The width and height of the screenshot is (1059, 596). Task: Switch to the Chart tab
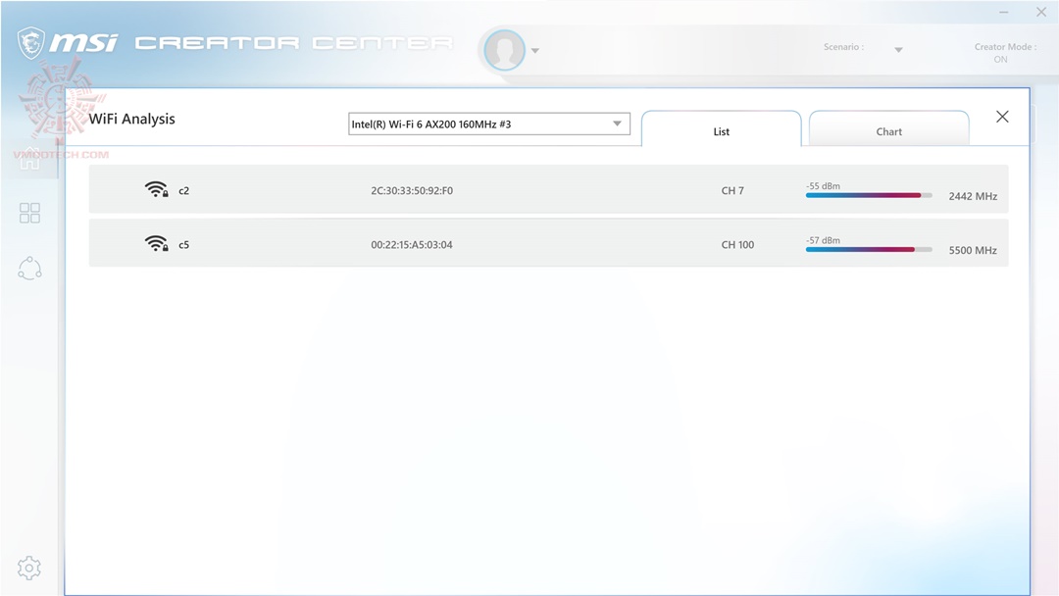(888, 131)
